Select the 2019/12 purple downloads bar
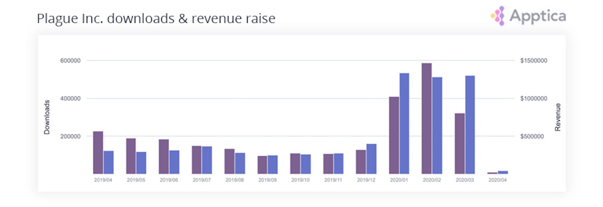This screenshot has height=207, width=603. [361, 162]
